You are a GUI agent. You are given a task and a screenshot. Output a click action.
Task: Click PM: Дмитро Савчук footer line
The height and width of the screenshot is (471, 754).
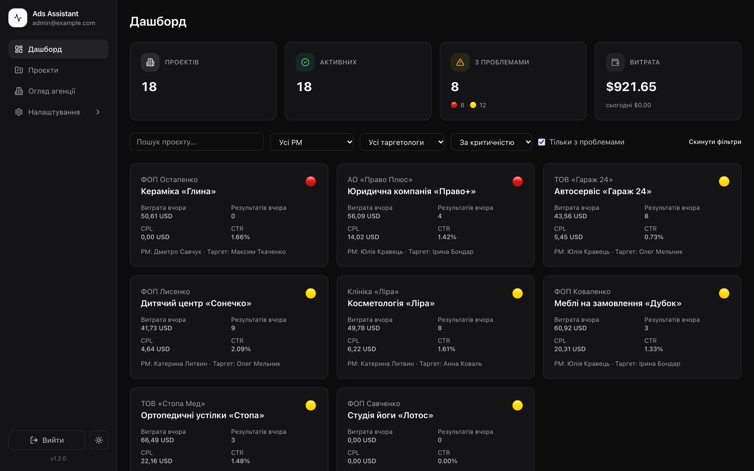(213, 252)
